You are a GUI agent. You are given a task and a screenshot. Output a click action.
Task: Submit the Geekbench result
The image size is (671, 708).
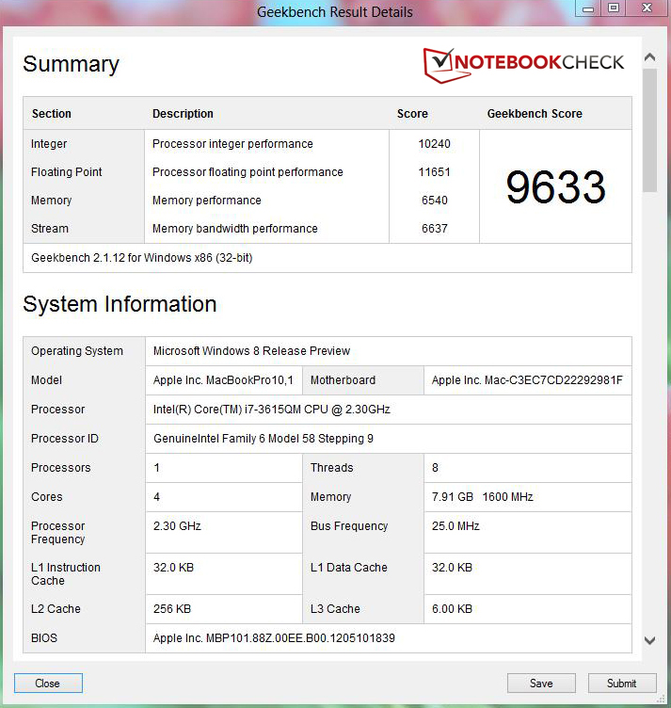coord(622,684)
